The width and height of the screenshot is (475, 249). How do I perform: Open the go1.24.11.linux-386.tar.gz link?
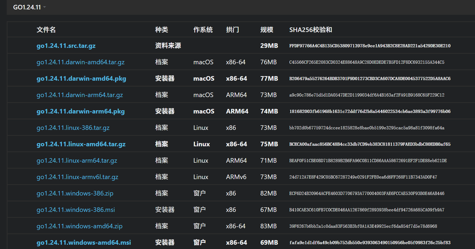pyautogui.click(x=73, y=128)
